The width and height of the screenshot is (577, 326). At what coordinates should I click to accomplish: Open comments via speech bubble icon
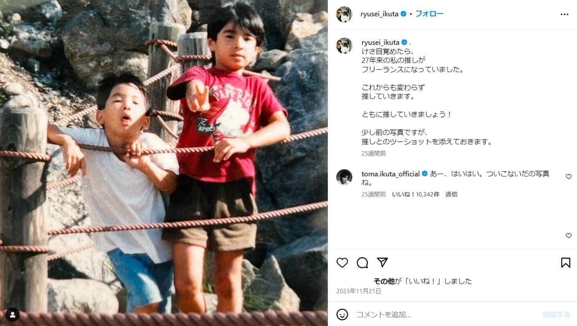point(362,263)
